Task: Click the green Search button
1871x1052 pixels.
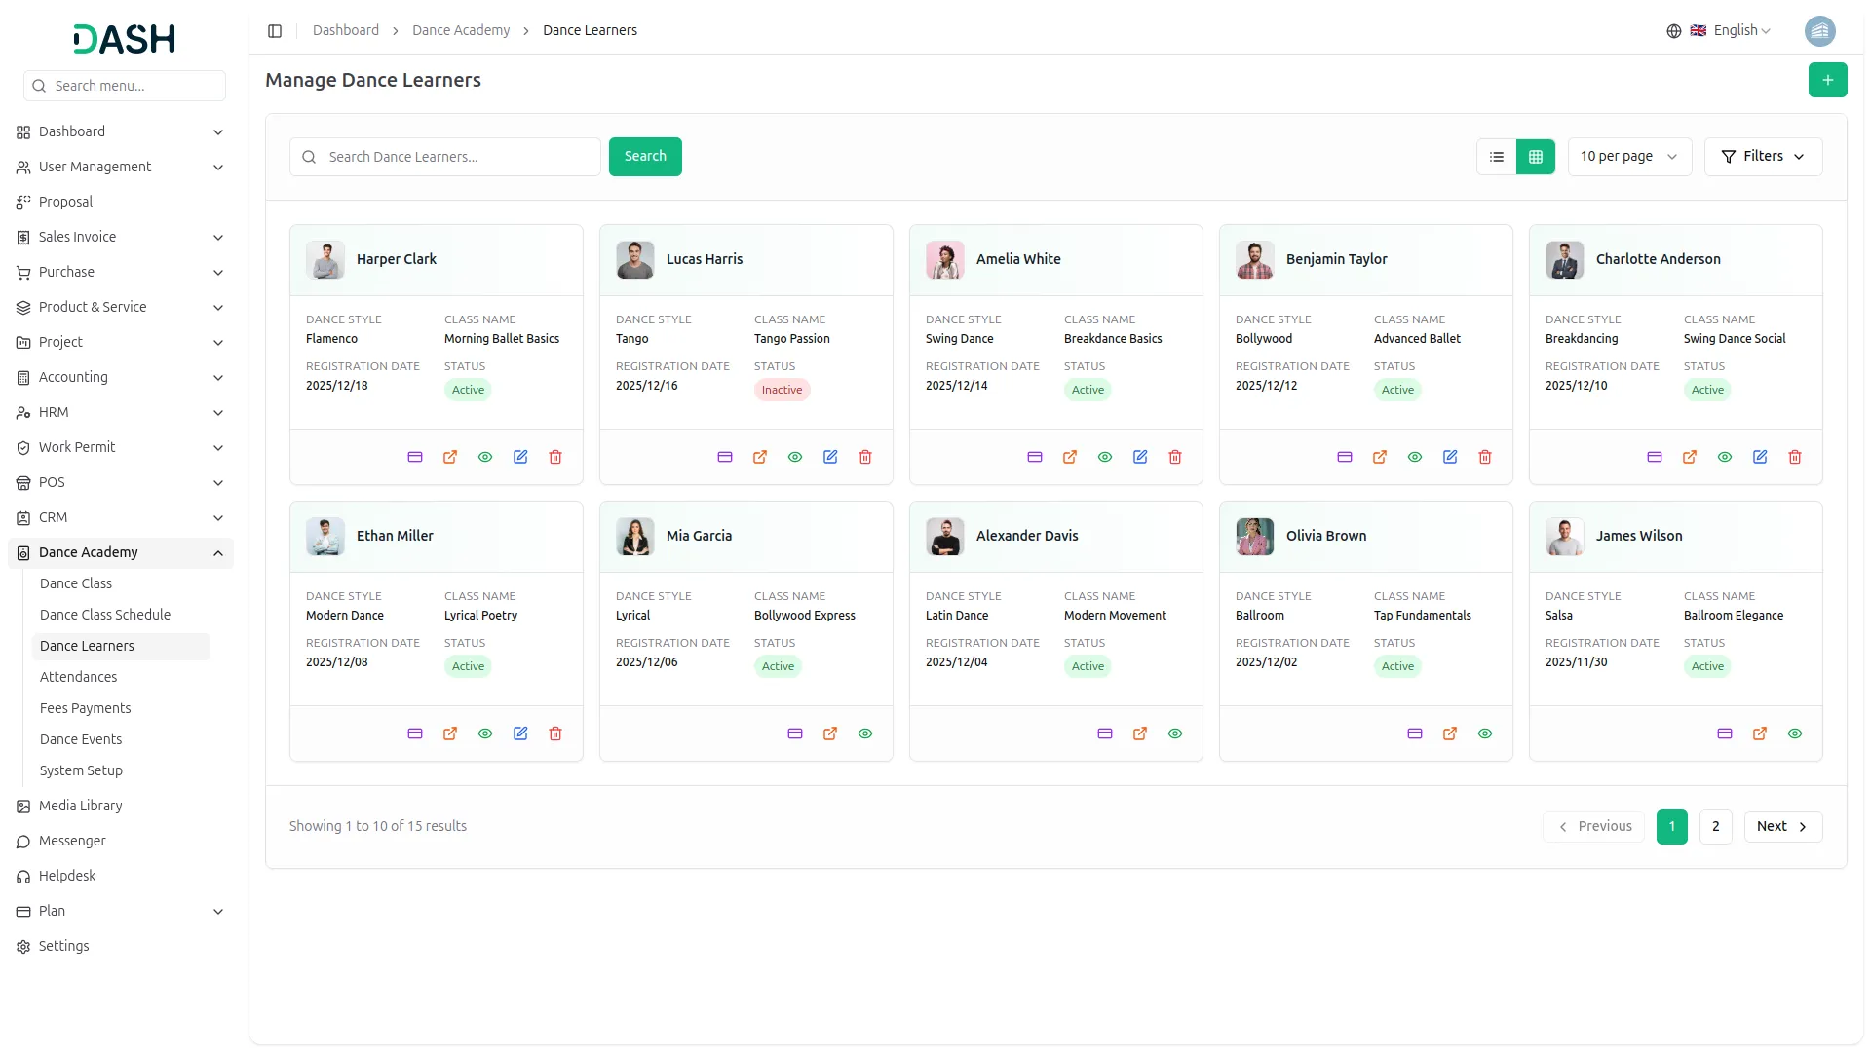Action: tap(645, 157)
